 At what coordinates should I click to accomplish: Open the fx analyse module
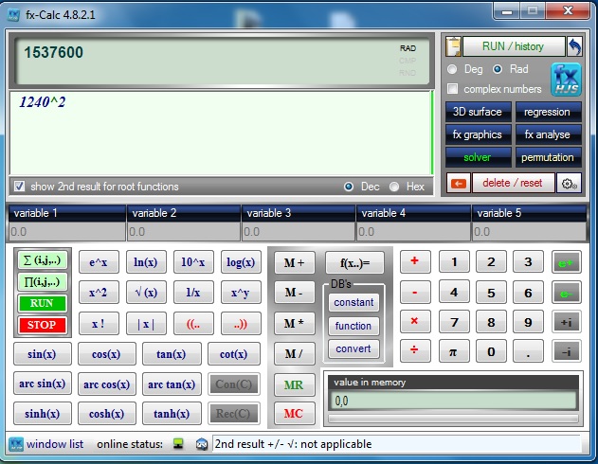tap(549, 134)
